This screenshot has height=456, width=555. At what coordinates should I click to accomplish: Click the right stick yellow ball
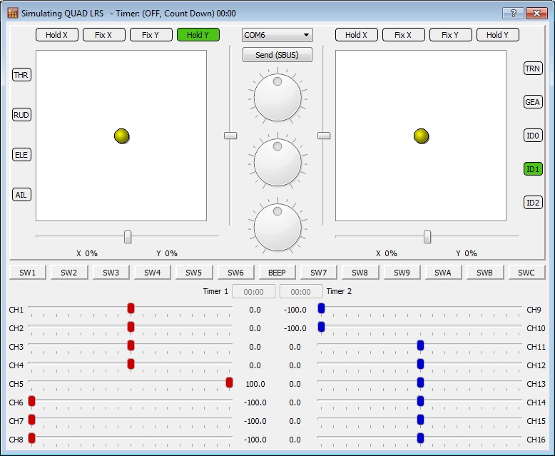[421, 136]
